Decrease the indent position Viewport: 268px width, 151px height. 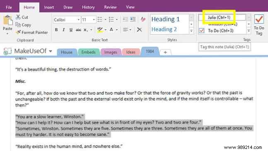tap(126, 19)
